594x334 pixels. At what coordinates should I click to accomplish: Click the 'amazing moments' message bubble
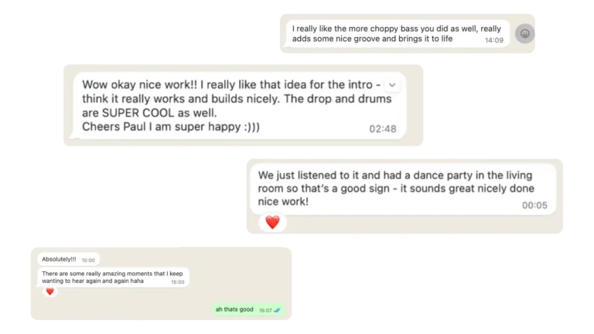click(104, 278)
